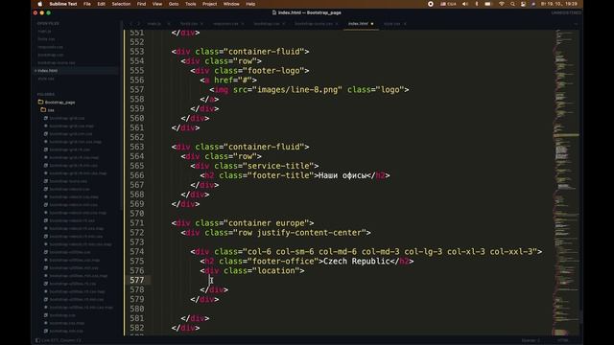This screenshot has width=614, height=345.
Task: Close the responsive.css tab
Action: coord(243,24)
